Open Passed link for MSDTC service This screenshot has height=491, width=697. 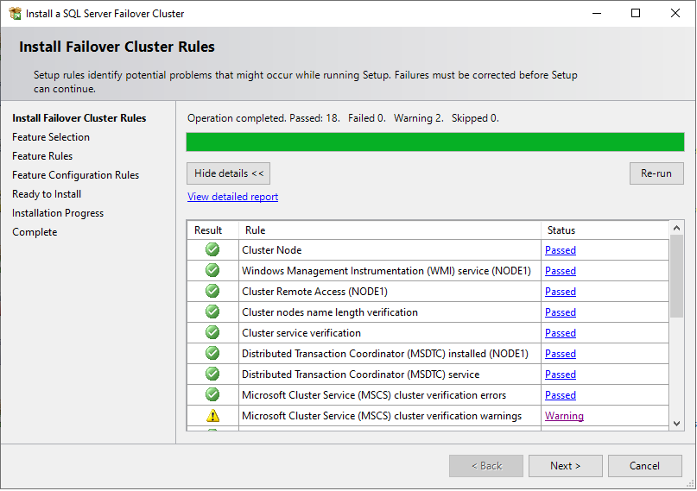pos(560,375)
